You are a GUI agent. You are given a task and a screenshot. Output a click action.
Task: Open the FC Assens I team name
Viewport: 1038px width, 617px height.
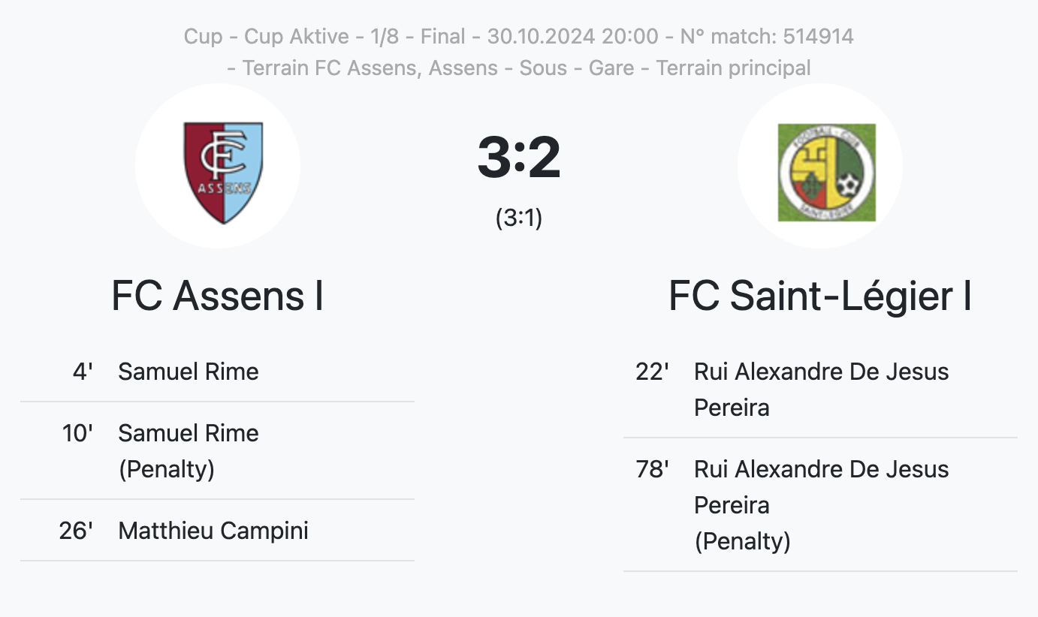pos(218,296)
